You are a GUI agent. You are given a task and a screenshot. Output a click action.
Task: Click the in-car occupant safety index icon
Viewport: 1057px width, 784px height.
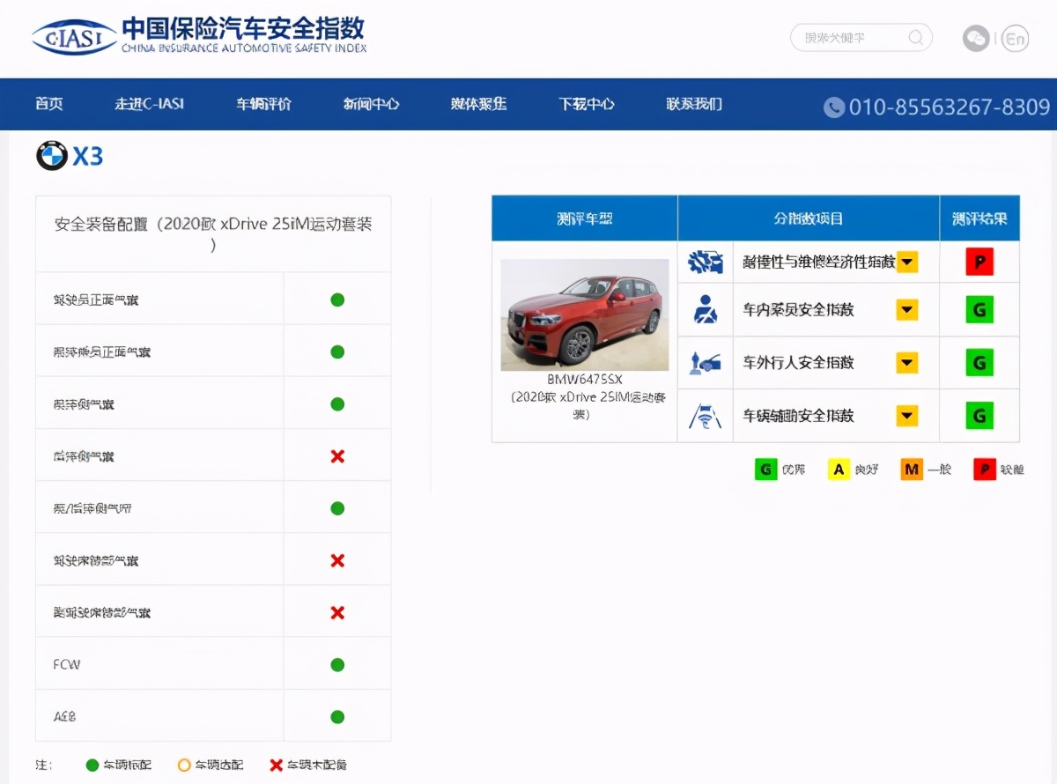(705, 309)
